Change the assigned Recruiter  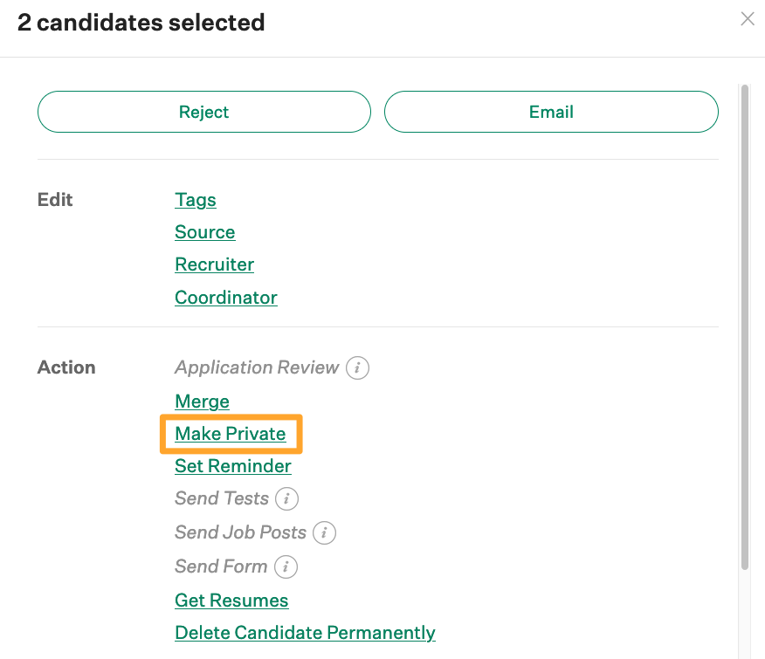tap(214, 264)
